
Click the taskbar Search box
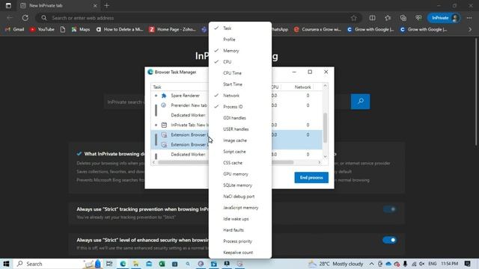pos(49,264)
